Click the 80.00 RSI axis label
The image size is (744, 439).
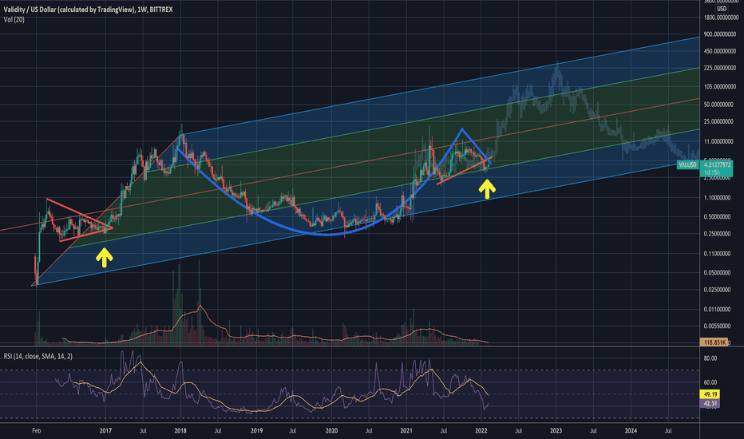[x=710, y=359]
